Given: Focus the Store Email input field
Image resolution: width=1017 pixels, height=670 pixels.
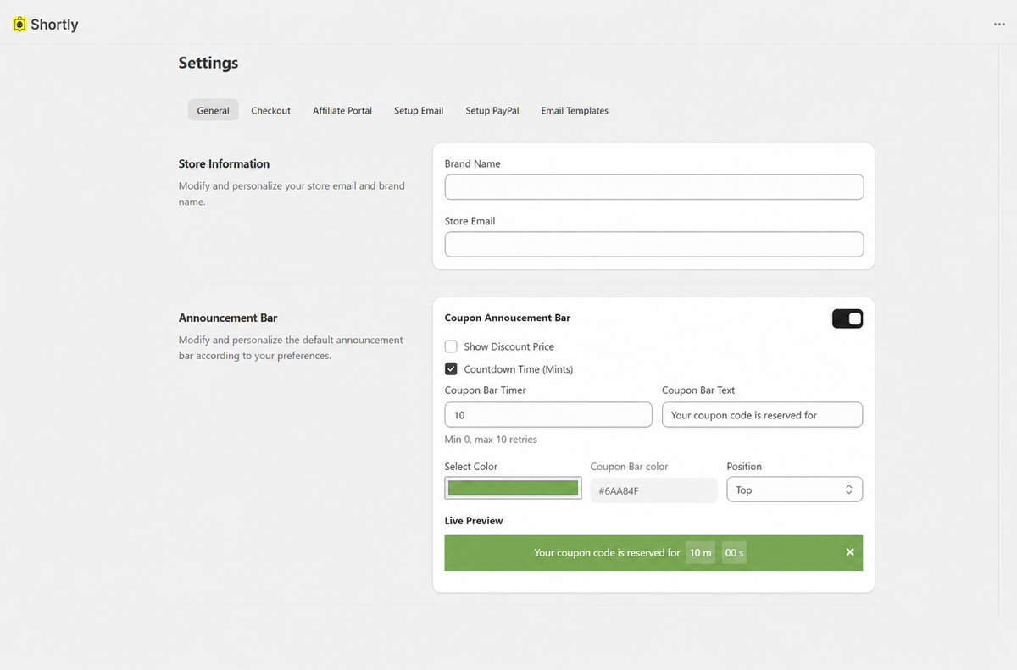Looking at the screenshot, I should coord(654,245).
